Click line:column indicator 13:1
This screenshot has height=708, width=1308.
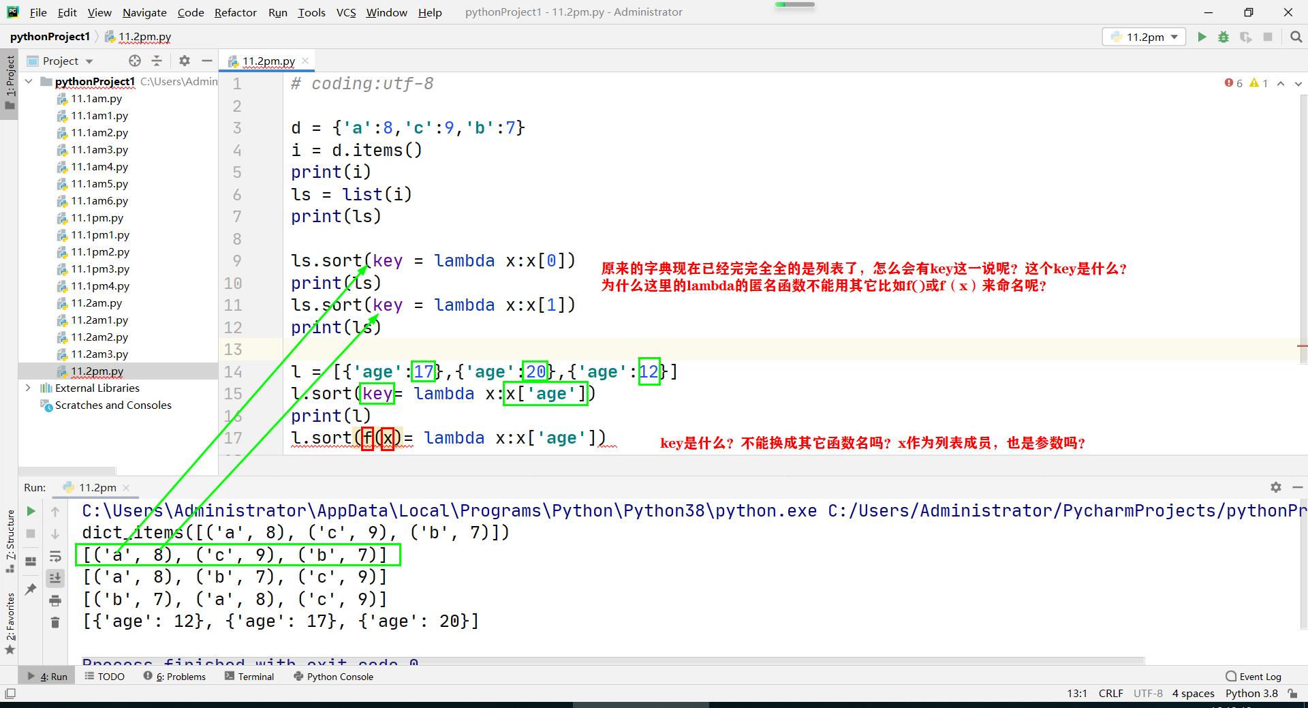pos(1077,694)
